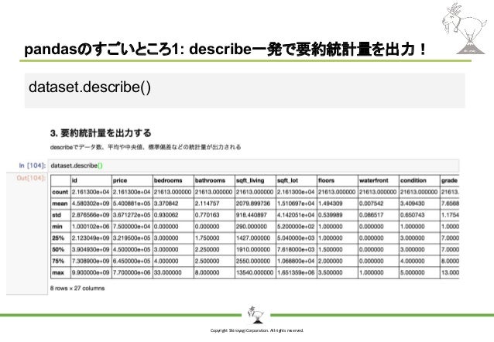Click the large gray dataset.describe() code box
The width and height of the screenshot is (494, 342).
tap(245, 91)
